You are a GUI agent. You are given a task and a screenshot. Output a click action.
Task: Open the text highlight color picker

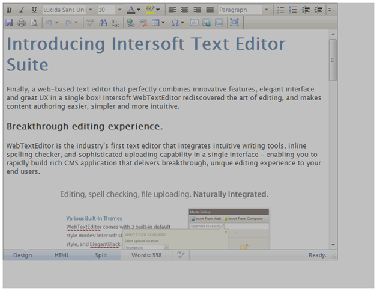pyautogui.click(x=157, y=10)
